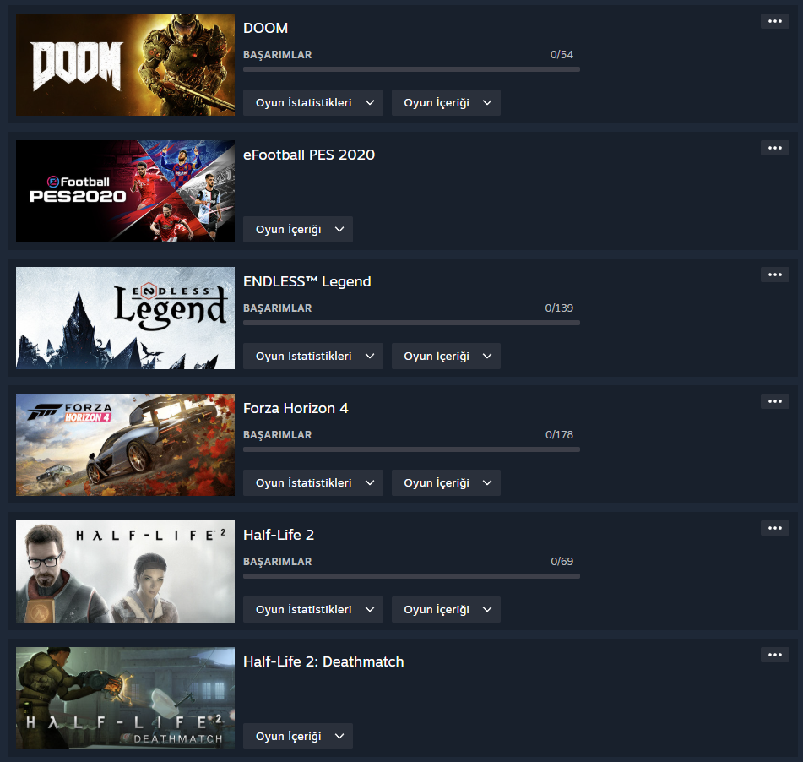
Task: Open the three-dot options for ENDLESS Legend
Action: 774,275
